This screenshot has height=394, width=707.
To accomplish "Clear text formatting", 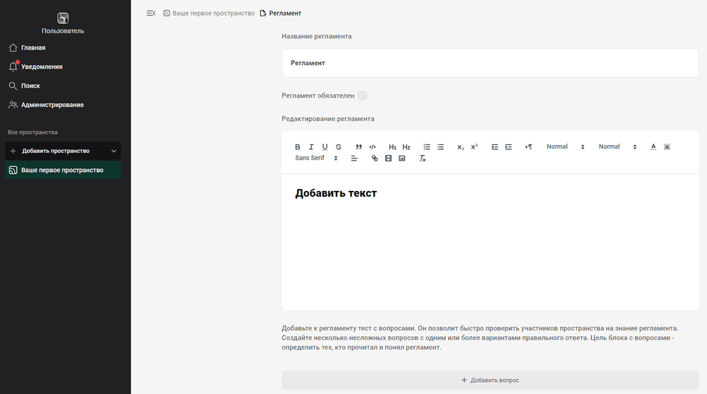I will 423,158.
